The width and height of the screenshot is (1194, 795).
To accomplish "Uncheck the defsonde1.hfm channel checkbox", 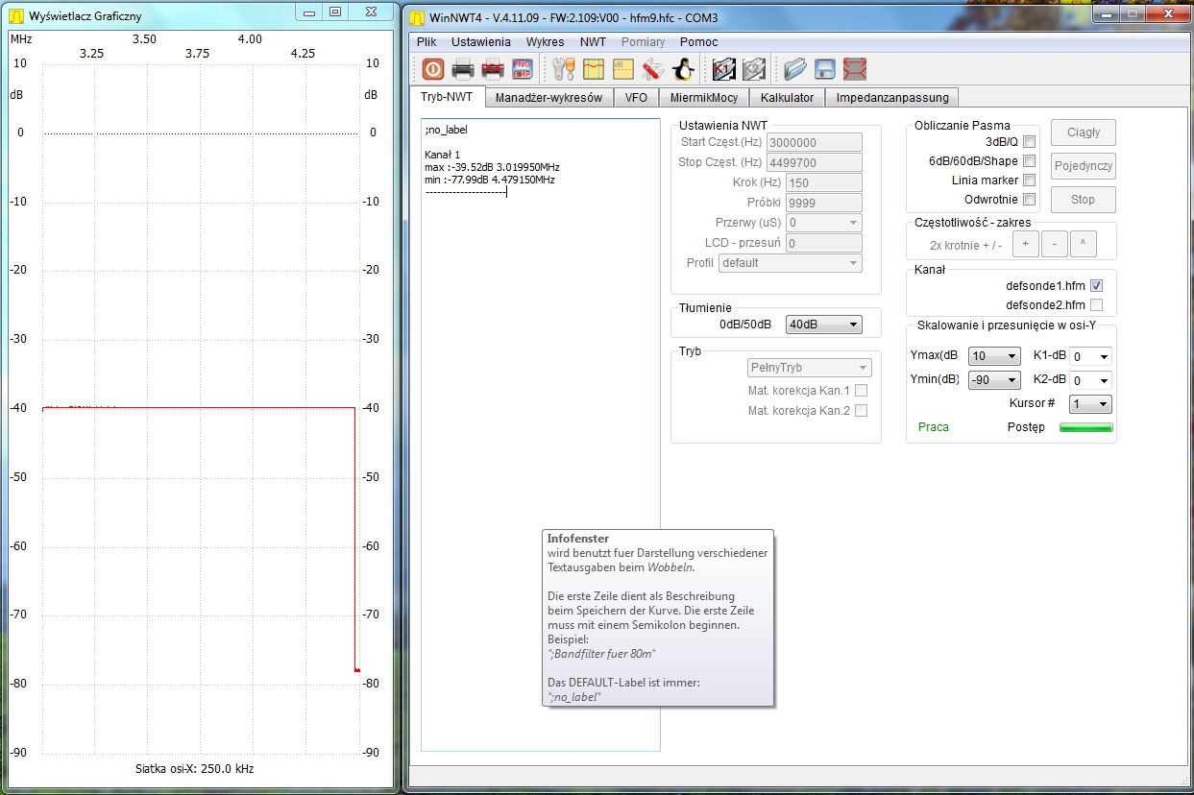I will 1096,286.
